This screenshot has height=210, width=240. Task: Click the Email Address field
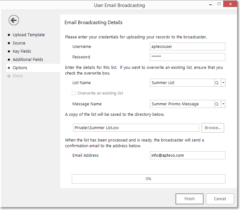(x=188, y=155)
